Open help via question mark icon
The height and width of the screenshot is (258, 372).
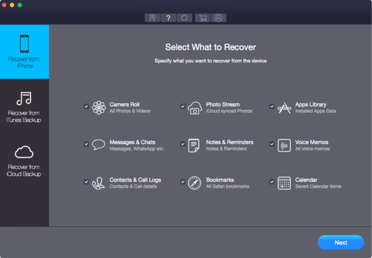click(x=168, y=18)
